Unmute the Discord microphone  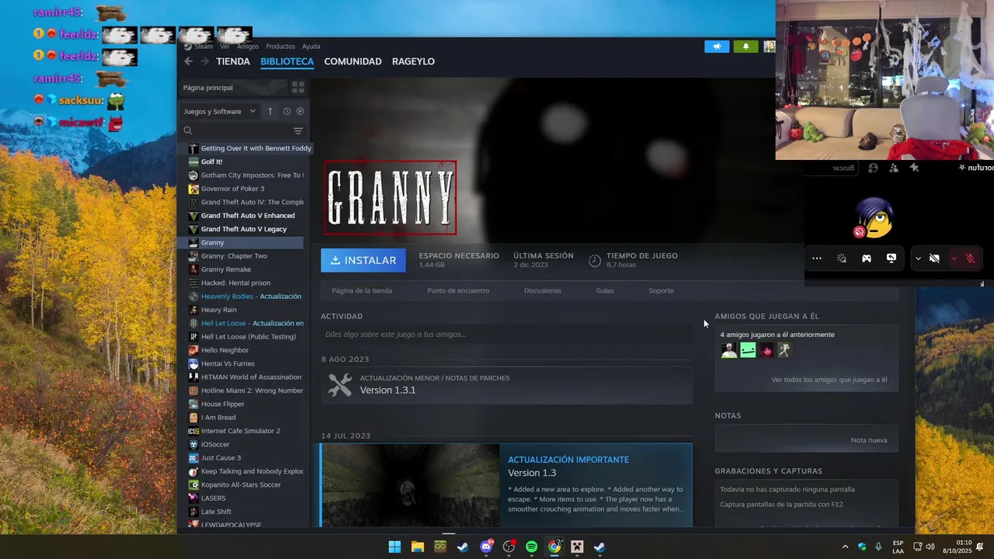[971, 259]
